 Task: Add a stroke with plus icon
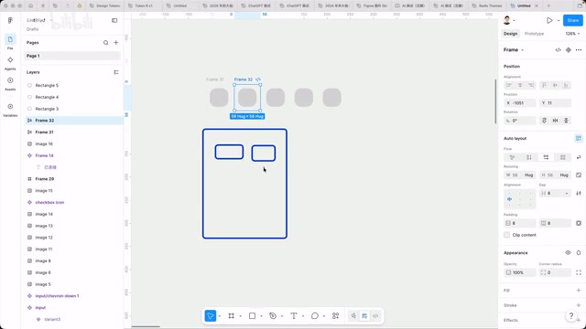[x=579, y=305]
